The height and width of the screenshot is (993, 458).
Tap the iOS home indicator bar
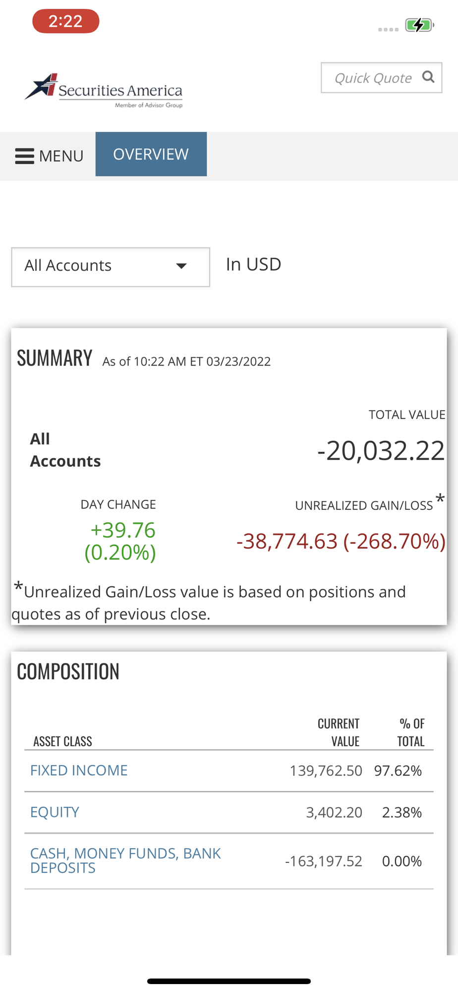pos(229,981)
